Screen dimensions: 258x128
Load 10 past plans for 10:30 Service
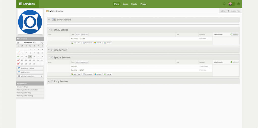[x=82, y=35]
